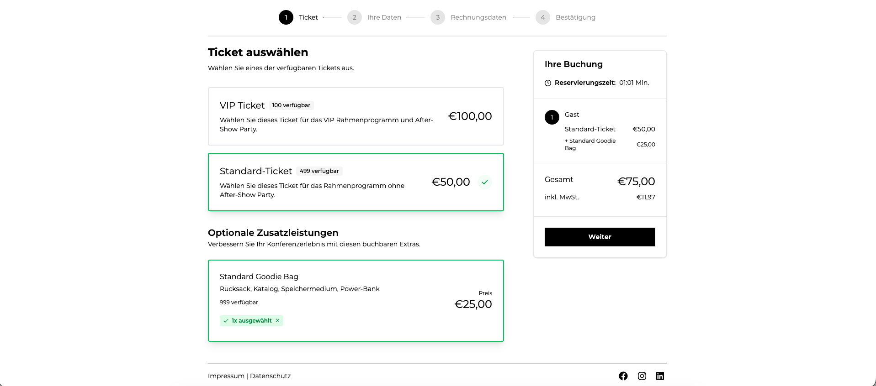The image size is (876, 386).
Task: Open the Instagram profile icon
Action: coord(642,376)
